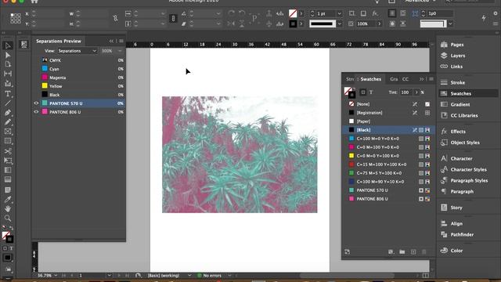This screenshot has width=501, height=282.
Task: Select the Selection tool arrow
Action: [8, 45]
